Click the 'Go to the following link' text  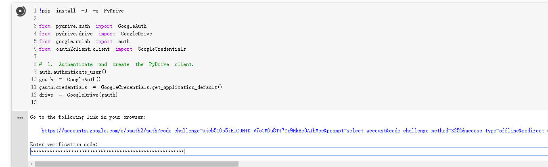click(x=88, y=117)
